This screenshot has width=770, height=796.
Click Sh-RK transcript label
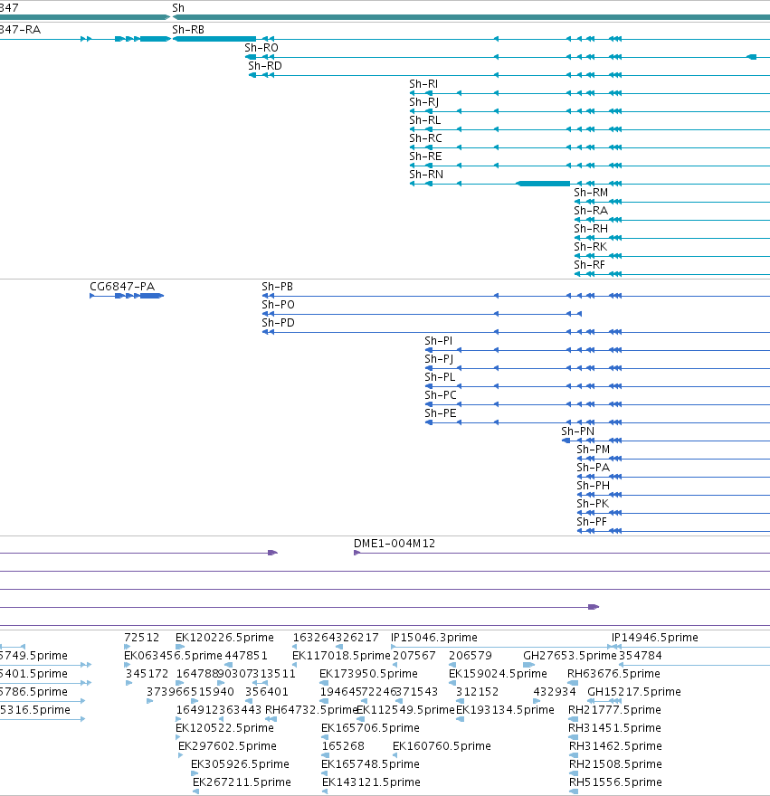(590, 247)
